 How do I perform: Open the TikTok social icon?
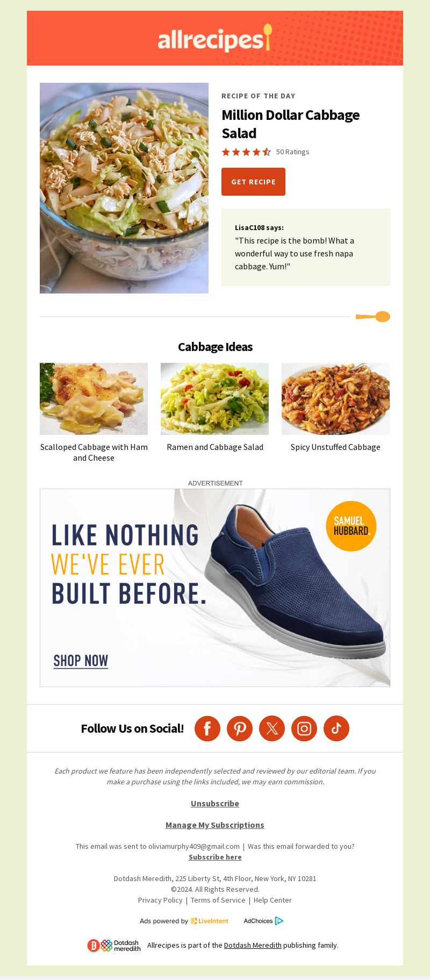coord(336,728)
